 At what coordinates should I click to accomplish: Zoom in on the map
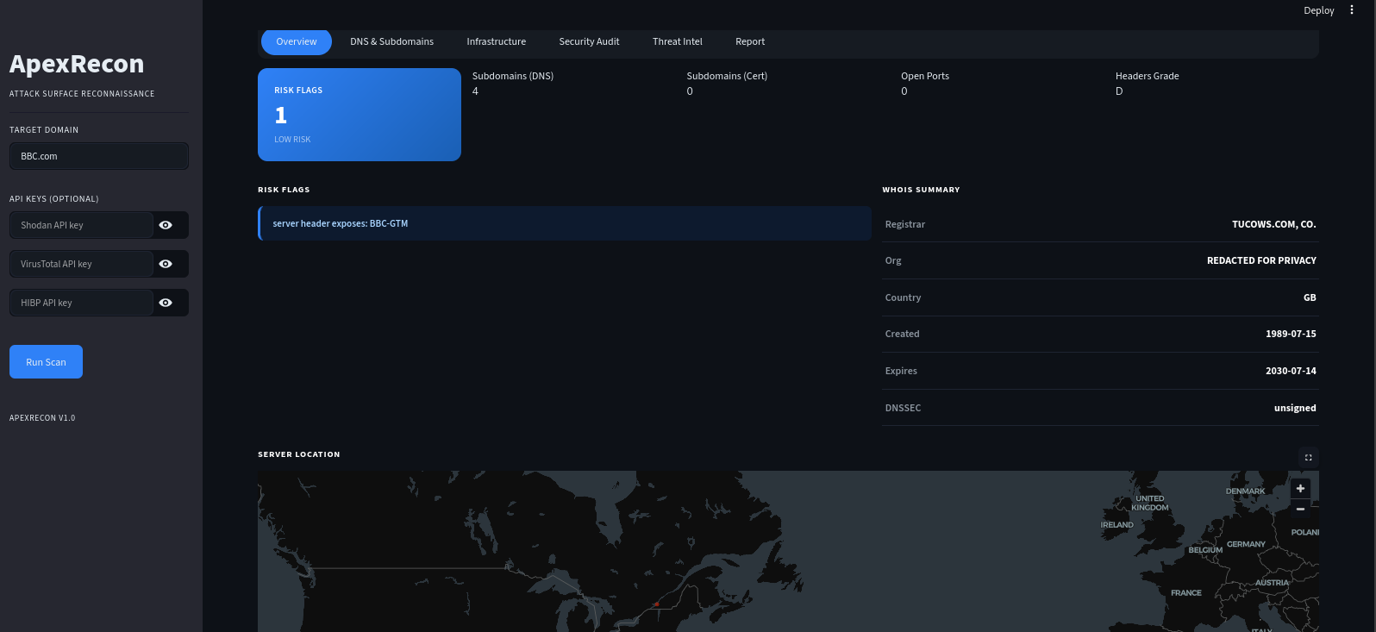(1300, 488)
